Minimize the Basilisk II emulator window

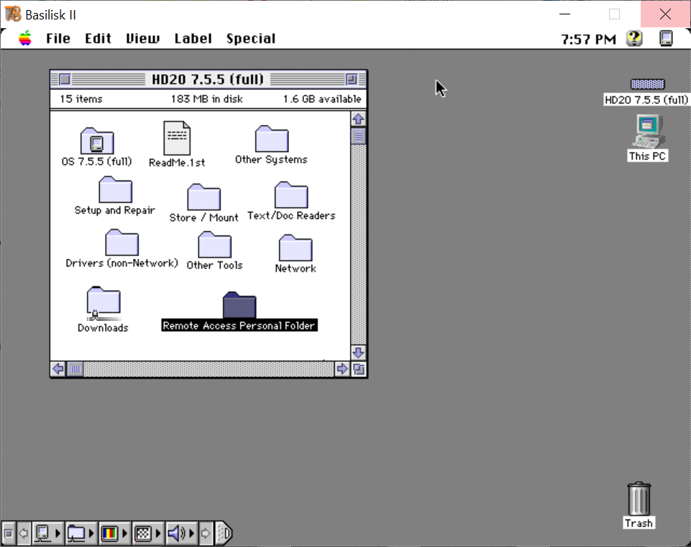click(x=565, y=14)
